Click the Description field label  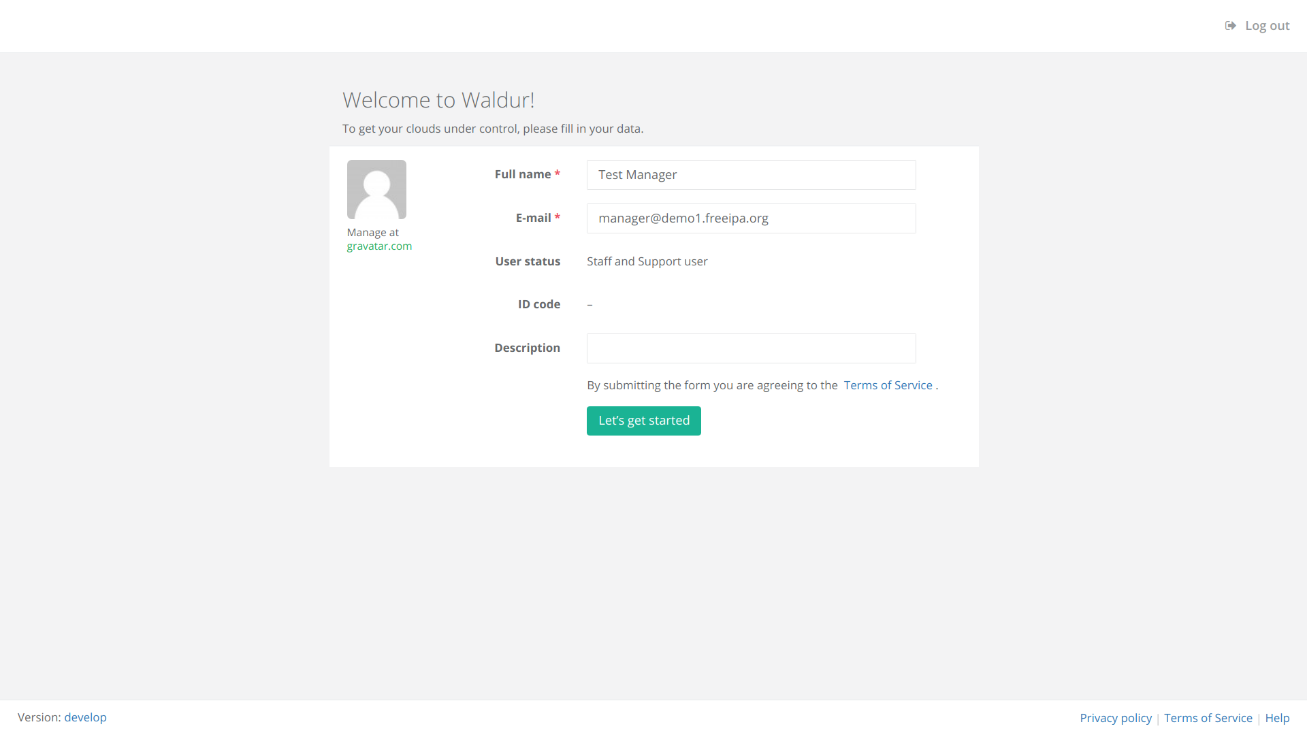(x=527, y=348)
